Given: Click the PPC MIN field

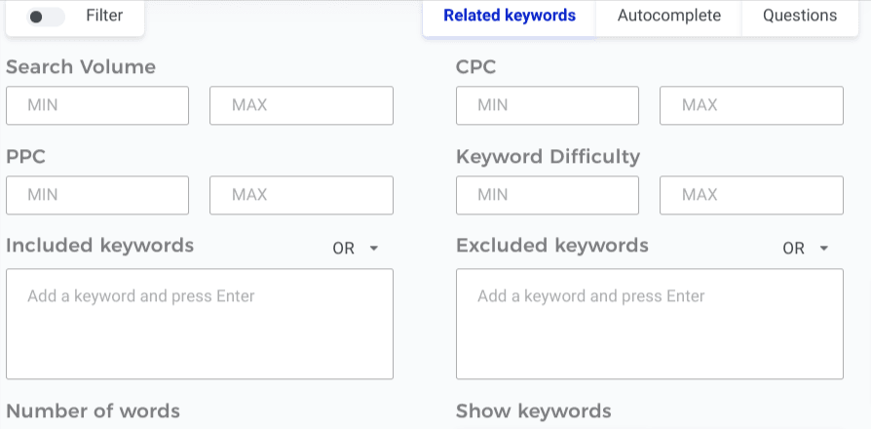Looking at the screenshot, I should pos(97,195).
